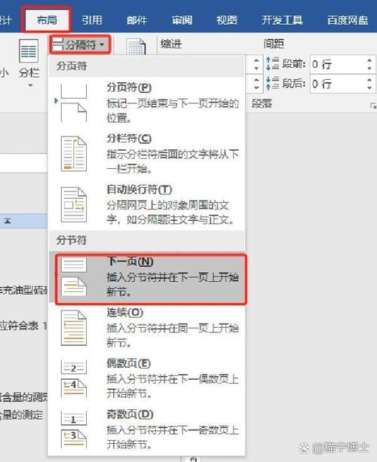Click the 段后 spacing after field
The image size is (377, 462).
tap(336, 84)
